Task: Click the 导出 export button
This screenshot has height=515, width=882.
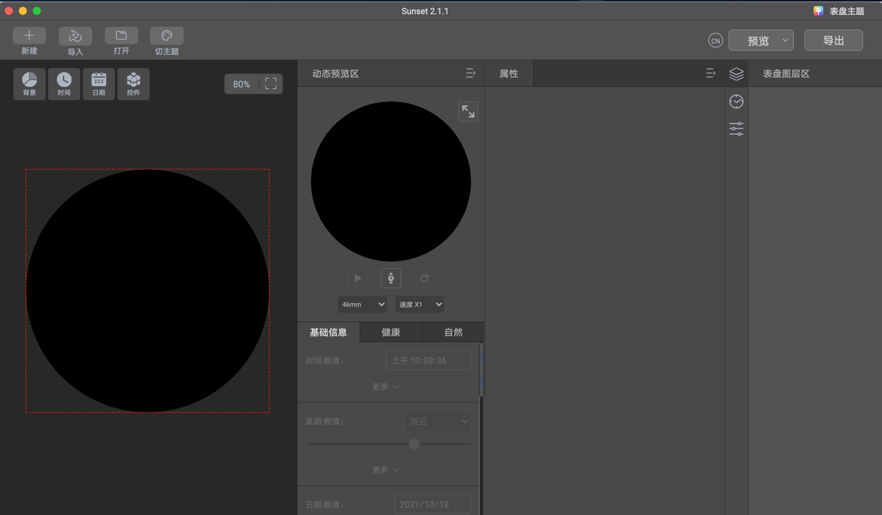Action: (833, 41)
